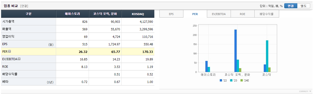Select the EPS row label
314x94 pixels.
coord(5,44)
